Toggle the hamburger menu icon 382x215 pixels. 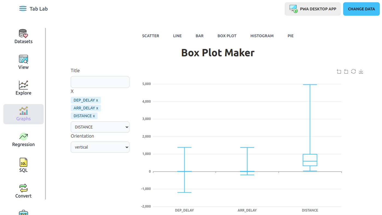(x=23, y=9)
